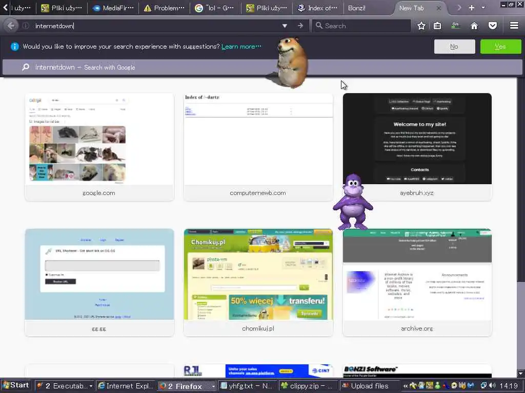Click the Search box in the toolbar

click(361, 26)
